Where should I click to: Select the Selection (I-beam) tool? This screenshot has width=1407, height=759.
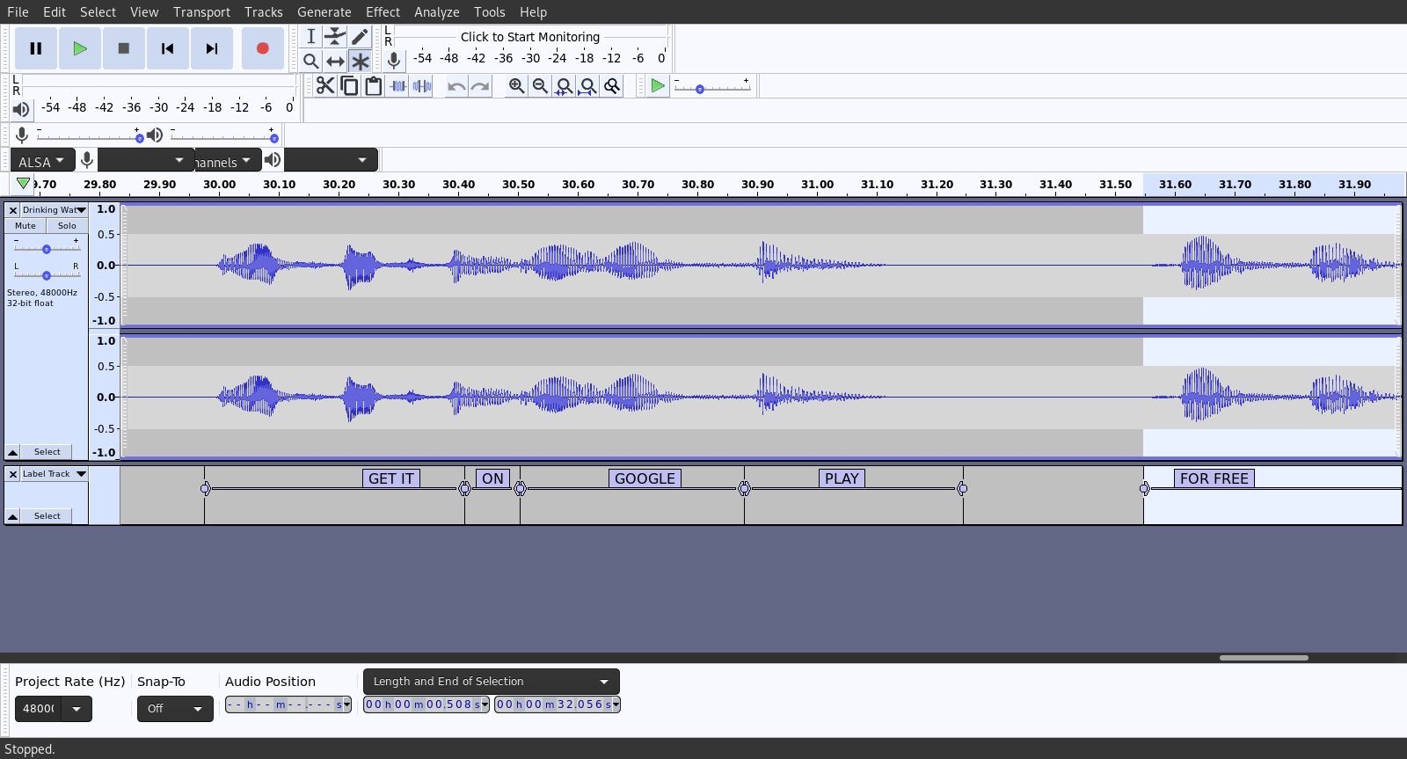tap(310, 36)
